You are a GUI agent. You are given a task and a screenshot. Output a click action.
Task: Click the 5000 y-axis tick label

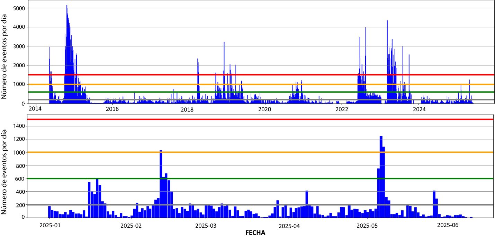tap(18, 8)
